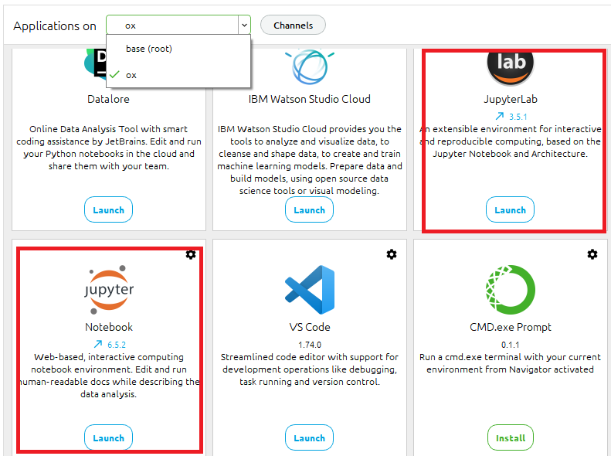Image resolution: width=611 pixels, height=456 pixels.
Task: Click the JupyterLab 3.5.1 version link
Action: (518, 117)
